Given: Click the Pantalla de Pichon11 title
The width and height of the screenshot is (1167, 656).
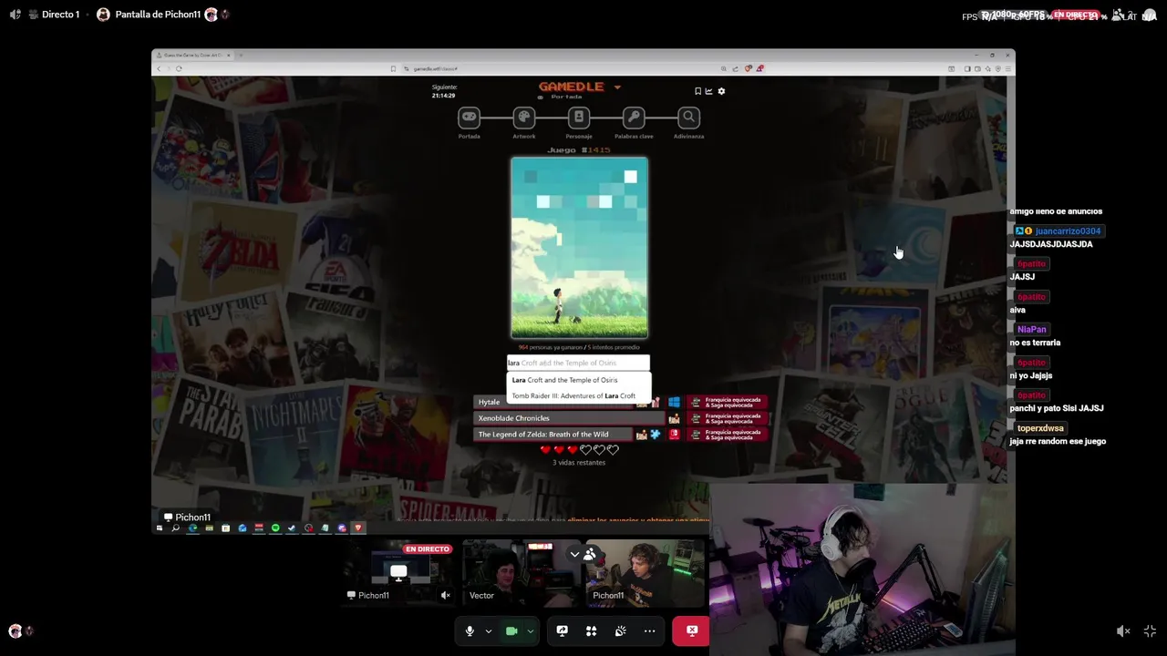Looking at the screenshot, I should pos(157,15).
